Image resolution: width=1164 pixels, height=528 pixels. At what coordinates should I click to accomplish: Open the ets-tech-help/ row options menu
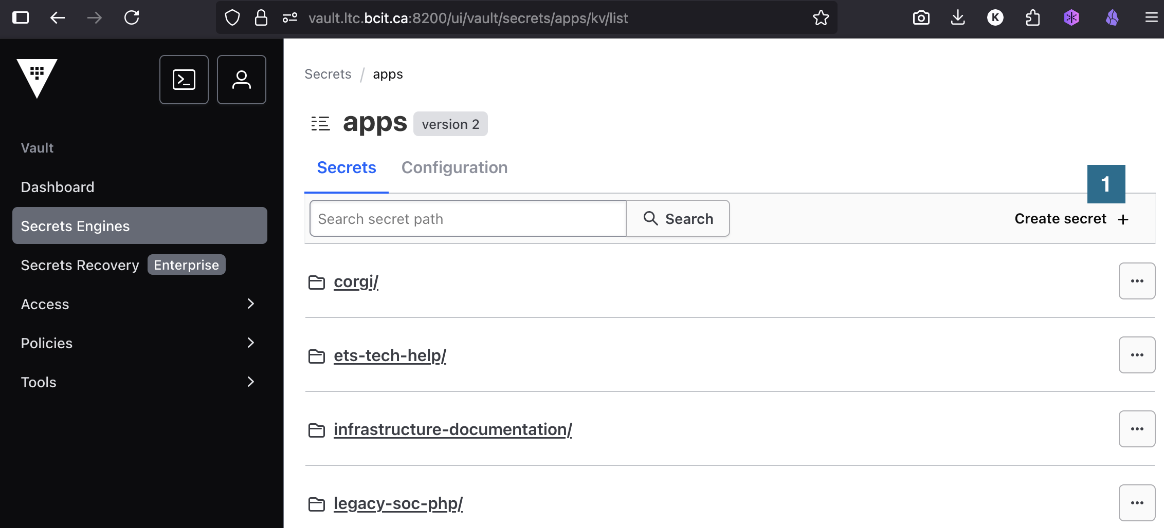click(x=1137, y=355)
